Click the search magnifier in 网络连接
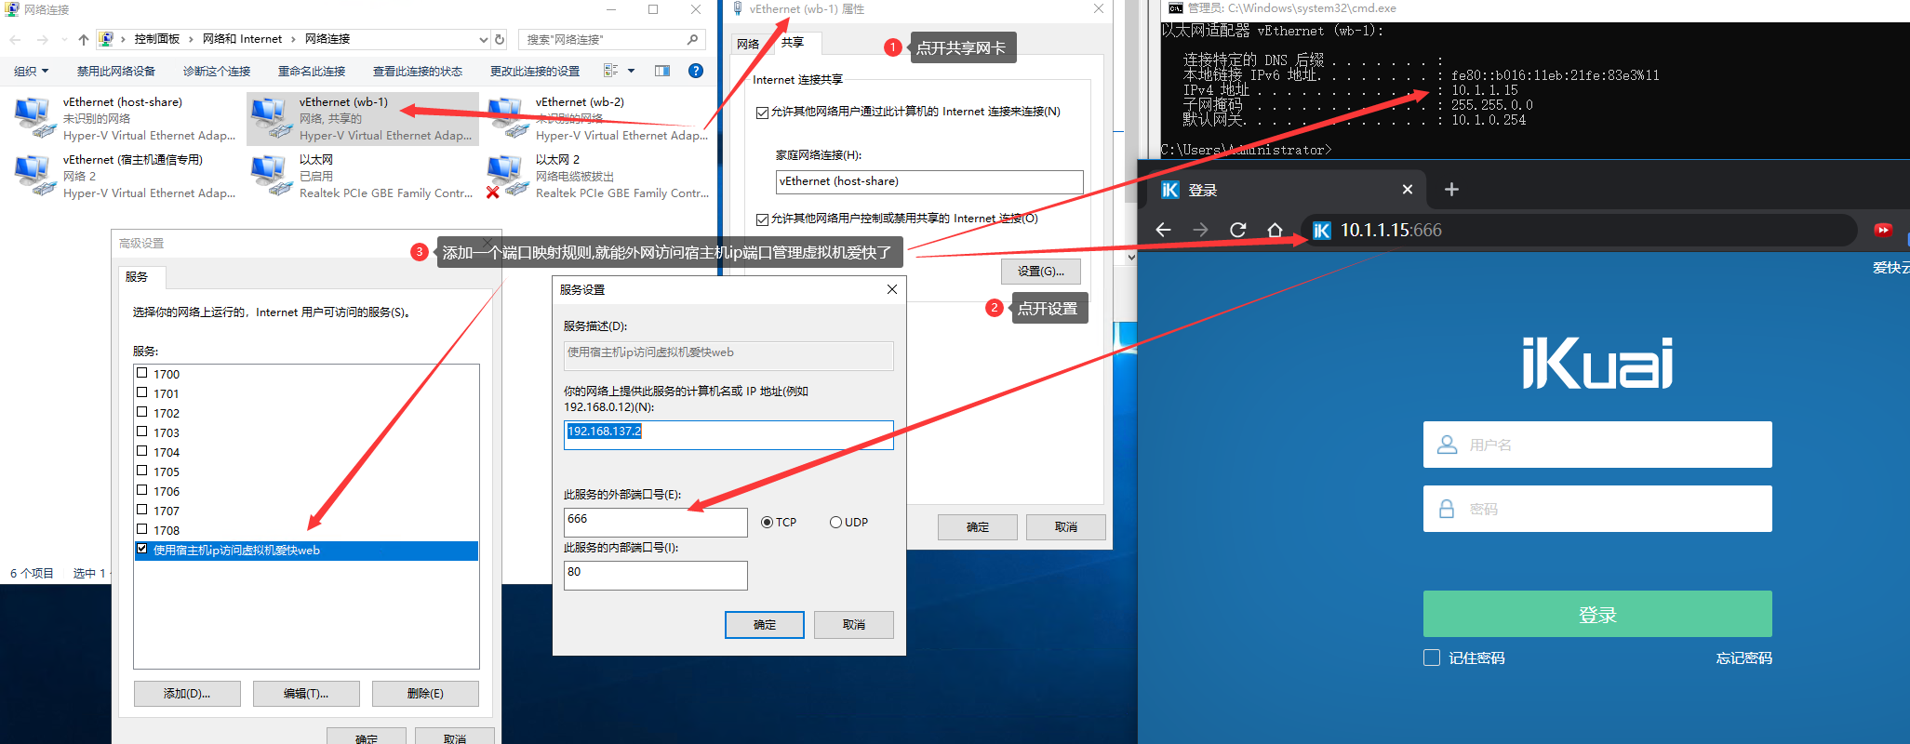 coord(692,39)
